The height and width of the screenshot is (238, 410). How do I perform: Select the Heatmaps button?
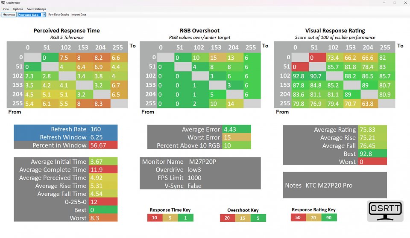(x=9, y=15)
